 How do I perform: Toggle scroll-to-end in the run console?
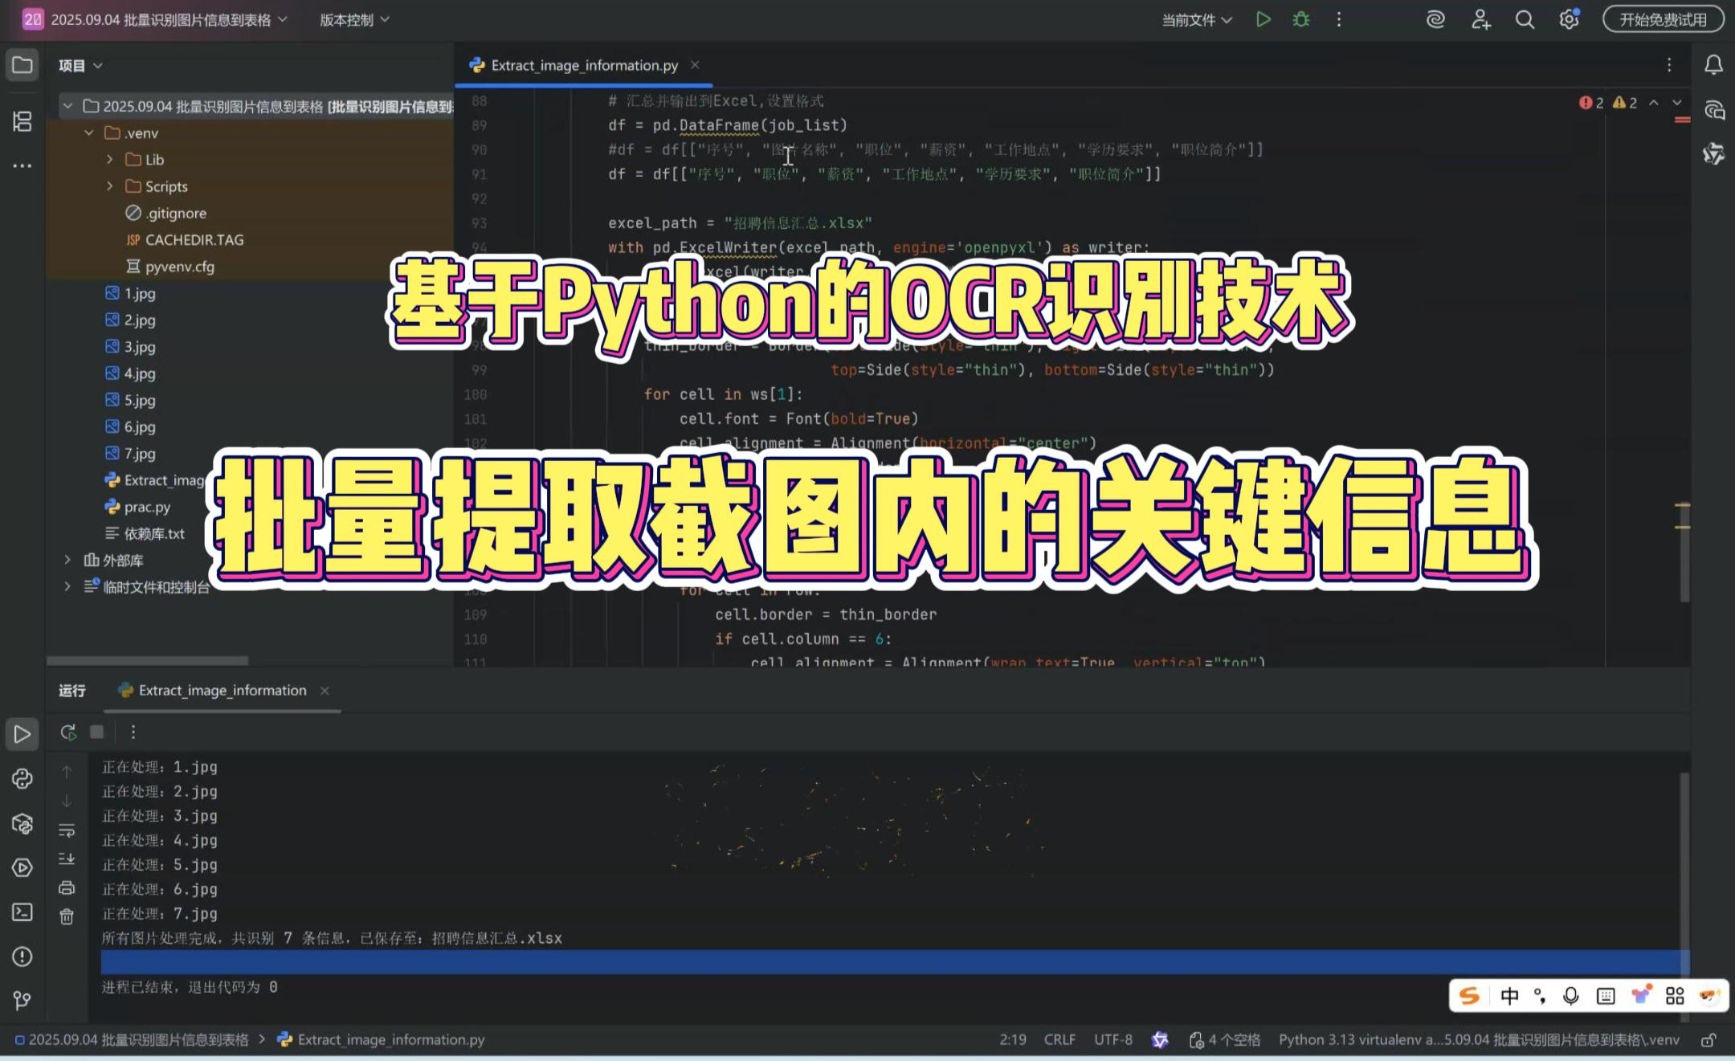67,859
